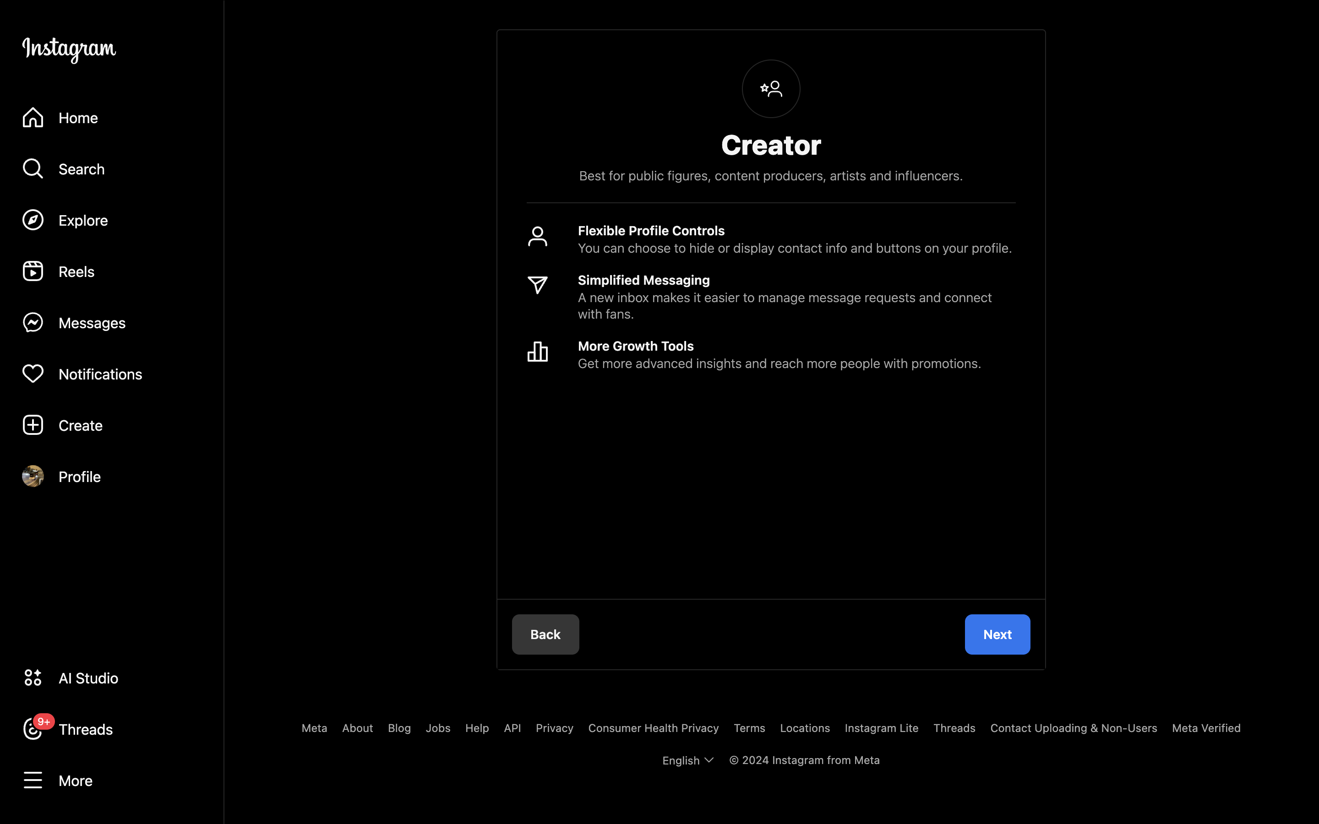Open Consumer Health Privacy footer link
Image resolution: width=1319 pixels, height=824 pixels.
pos(654,728)
